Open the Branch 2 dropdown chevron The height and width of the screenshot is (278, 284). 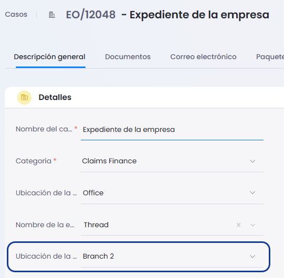(x=253, y=257)
